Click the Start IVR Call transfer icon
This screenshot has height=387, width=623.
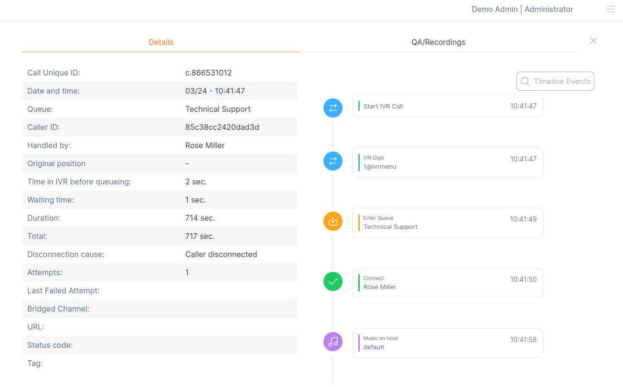click(333, 108)
